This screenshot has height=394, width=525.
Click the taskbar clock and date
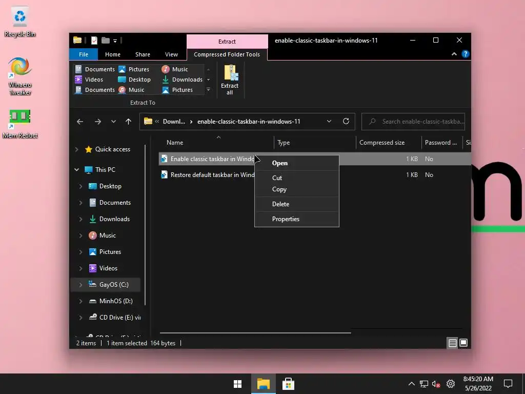(x=478, y=384)
